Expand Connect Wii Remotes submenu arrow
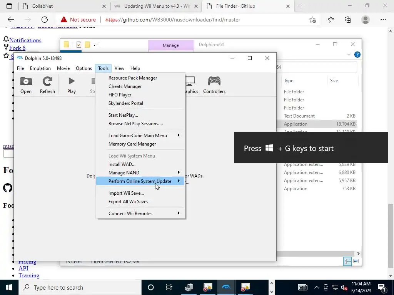This screenshot has width=394, height=295. coord(179,213)
